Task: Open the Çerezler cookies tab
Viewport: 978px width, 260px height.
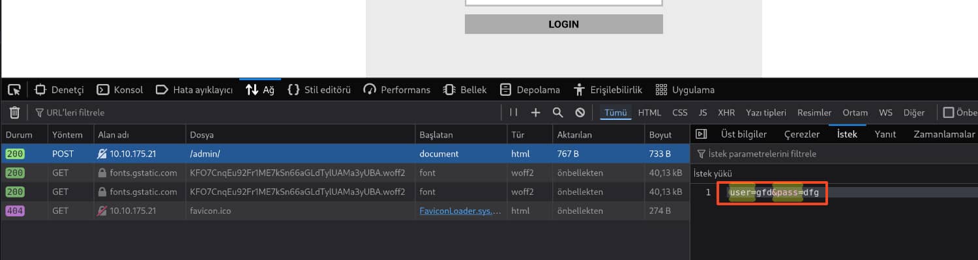Action: (x=802, y=134)
